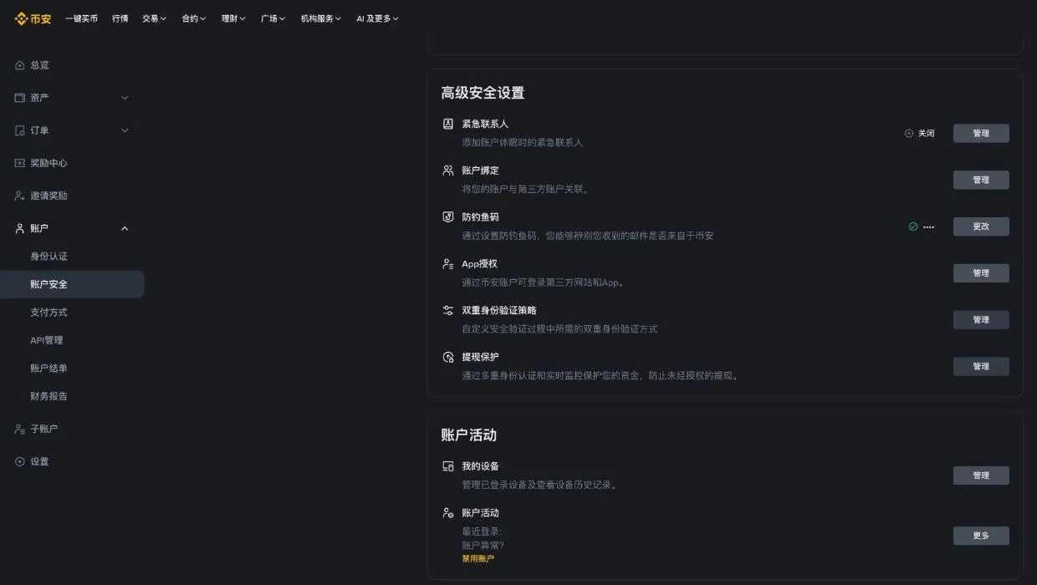Click the 子账户 sidebar label
The height and width of the screenshot is (585, 1037).
[44, 429]
